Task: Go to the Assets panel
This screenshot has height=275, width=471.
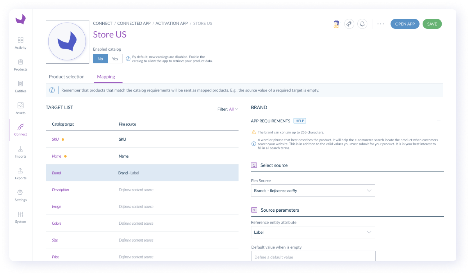Action: coord(20,108)
